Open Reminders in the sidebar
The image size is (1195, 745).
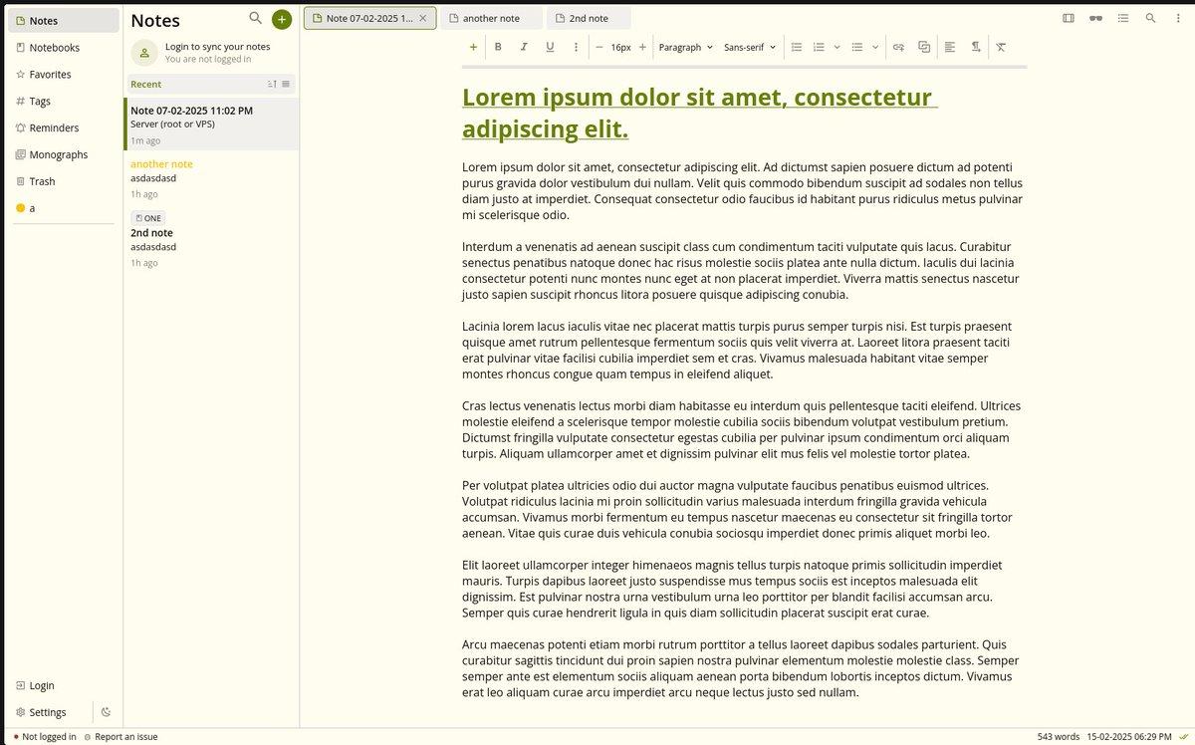[64, 127]
